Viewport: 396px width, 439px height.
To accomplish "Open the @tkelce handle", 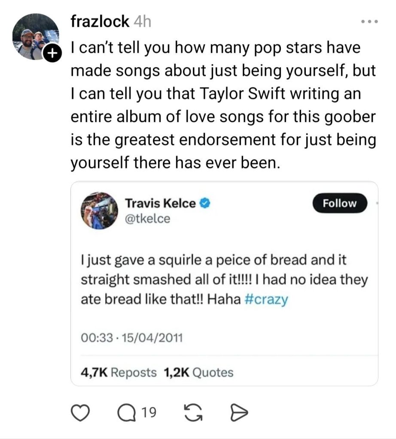I will click(x=147, y=218).
